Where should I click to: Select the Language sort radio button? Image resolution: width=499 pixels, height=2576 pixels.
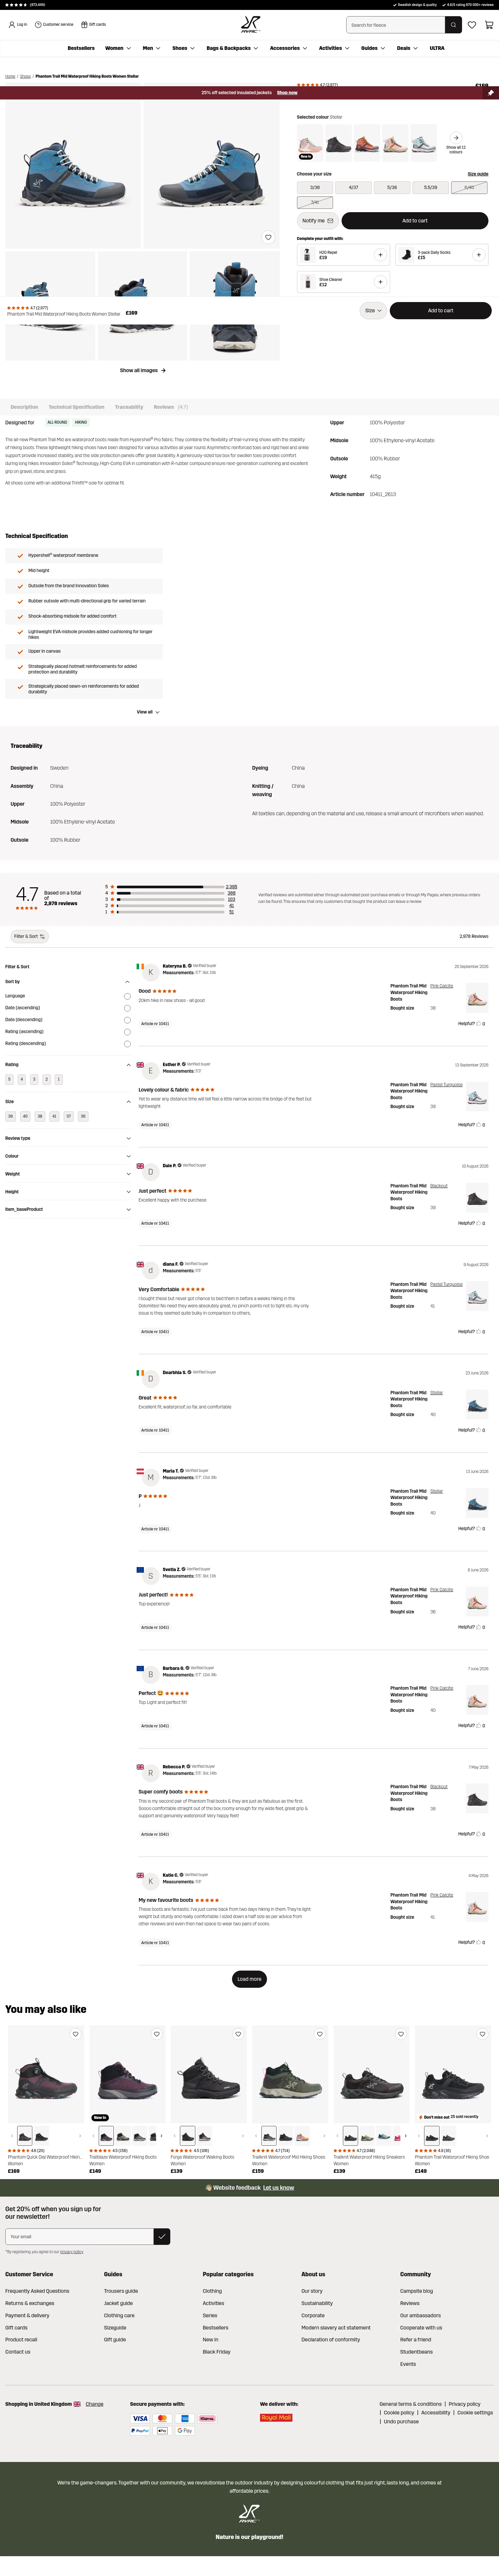127,996
